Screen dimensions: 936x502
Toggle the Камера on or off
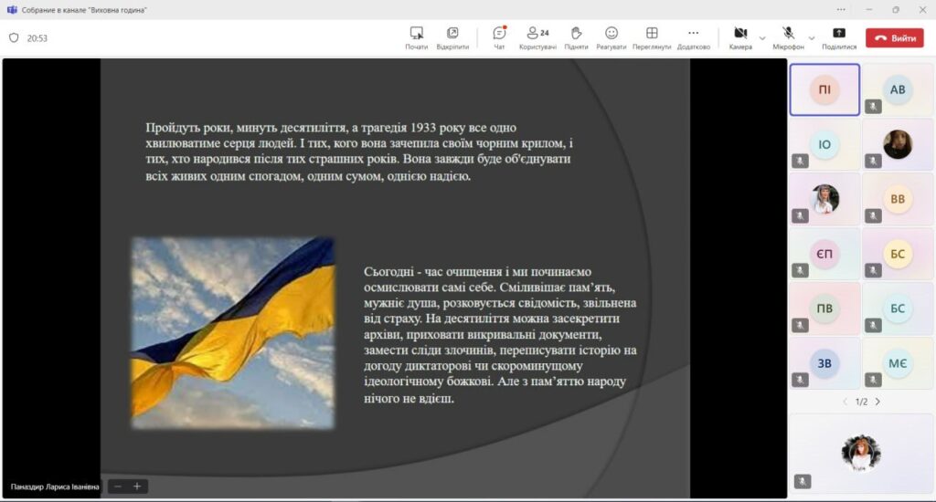click(740, 37)
